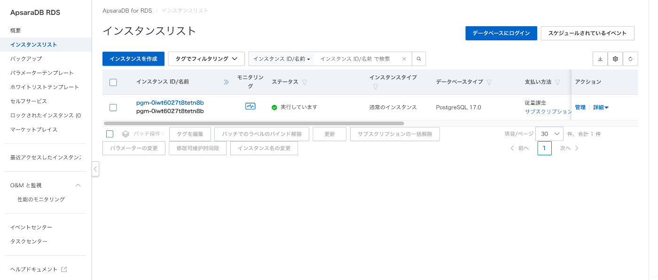Expand columns with double-arrow icon
The image size is (658, 280).
tap(226, 82)
